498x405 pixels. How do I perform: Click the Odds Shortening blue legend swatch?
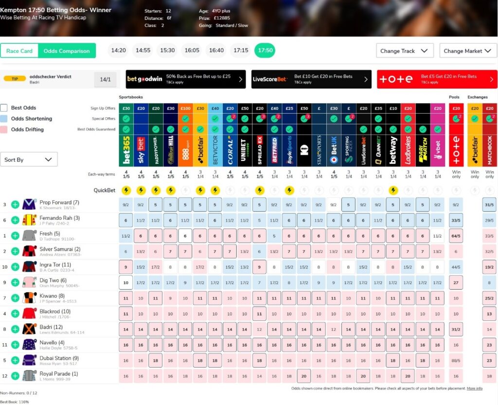(x=4, y=119)
